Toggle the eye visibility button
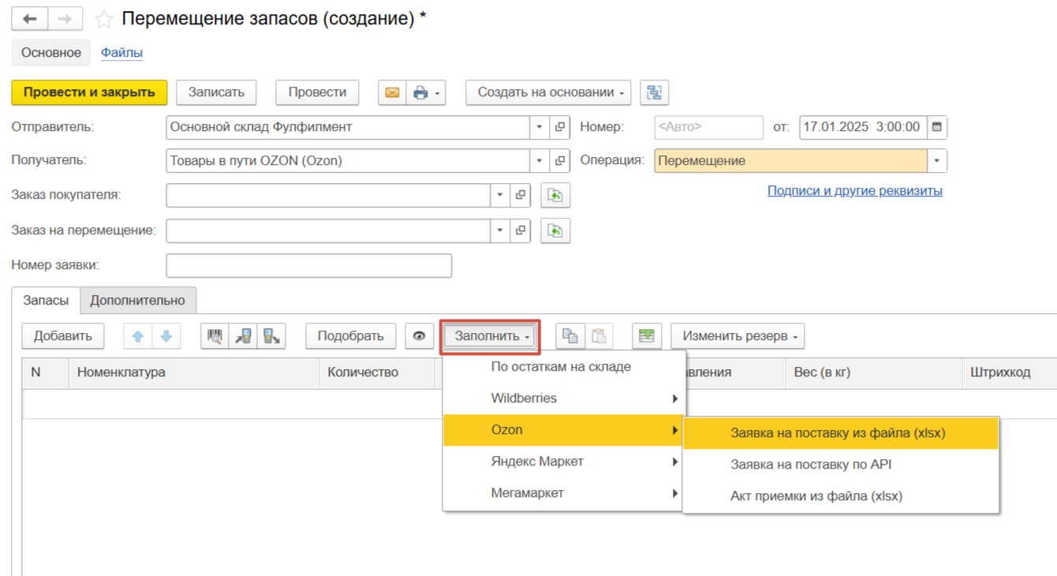1057x576 pixels. (419, 336)
